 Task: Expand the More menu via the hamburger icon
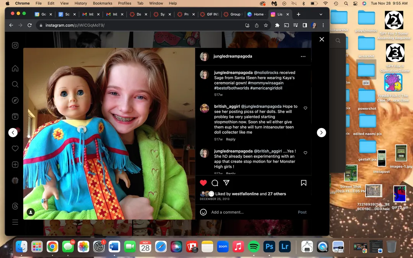(x=15, y=222)
